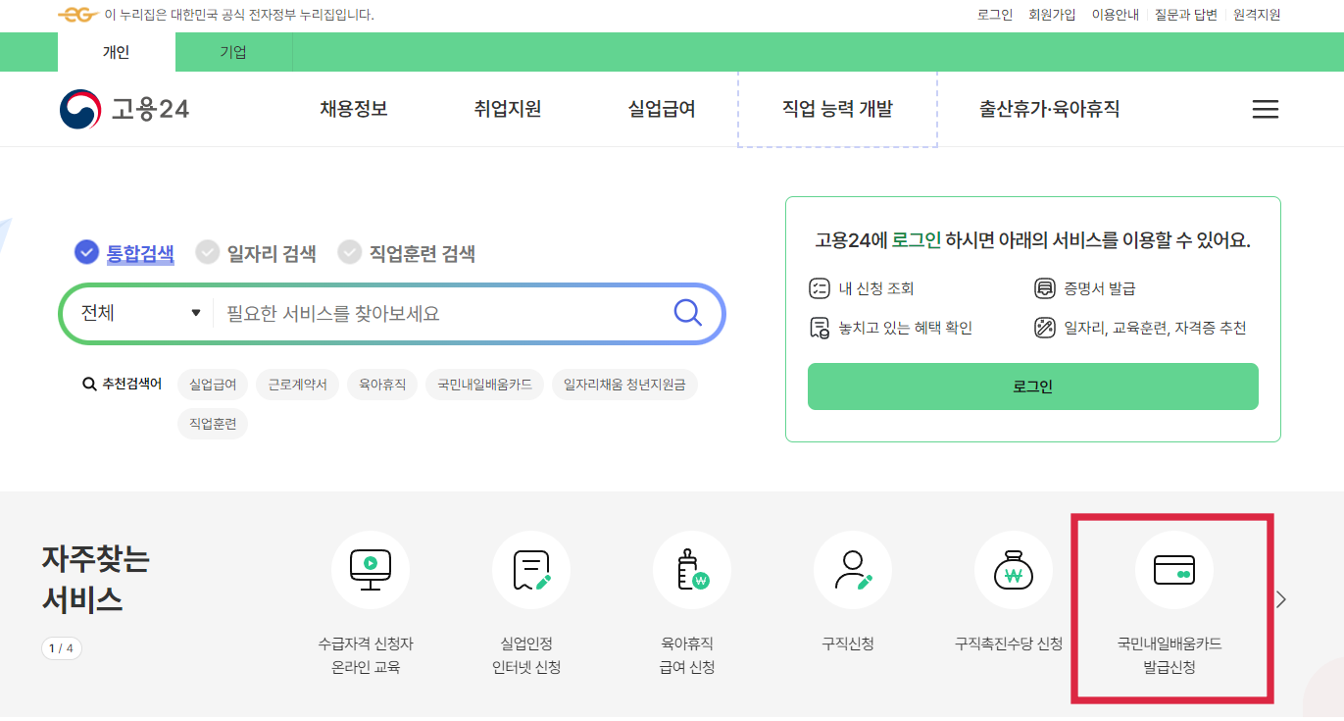1344x721 pixels.
Task: Click the 증명서 발급 text
Action: (x=1100, y=288)
